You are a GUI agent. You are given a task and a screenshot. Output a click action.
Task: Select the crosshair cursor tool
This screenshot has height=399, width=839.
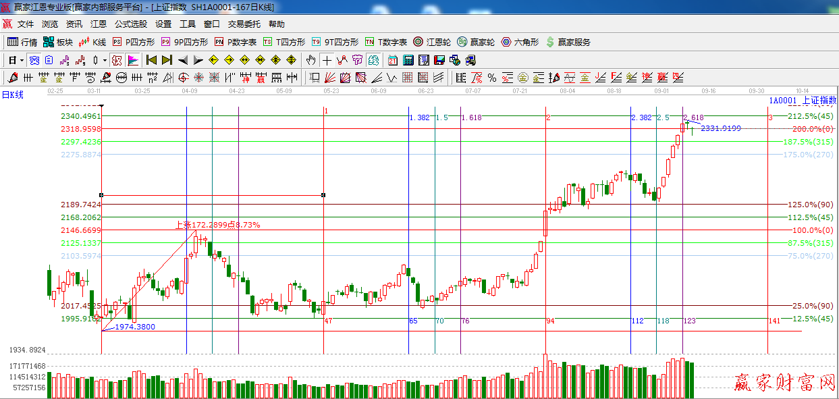pyautogui.click(x=327, y=60)
